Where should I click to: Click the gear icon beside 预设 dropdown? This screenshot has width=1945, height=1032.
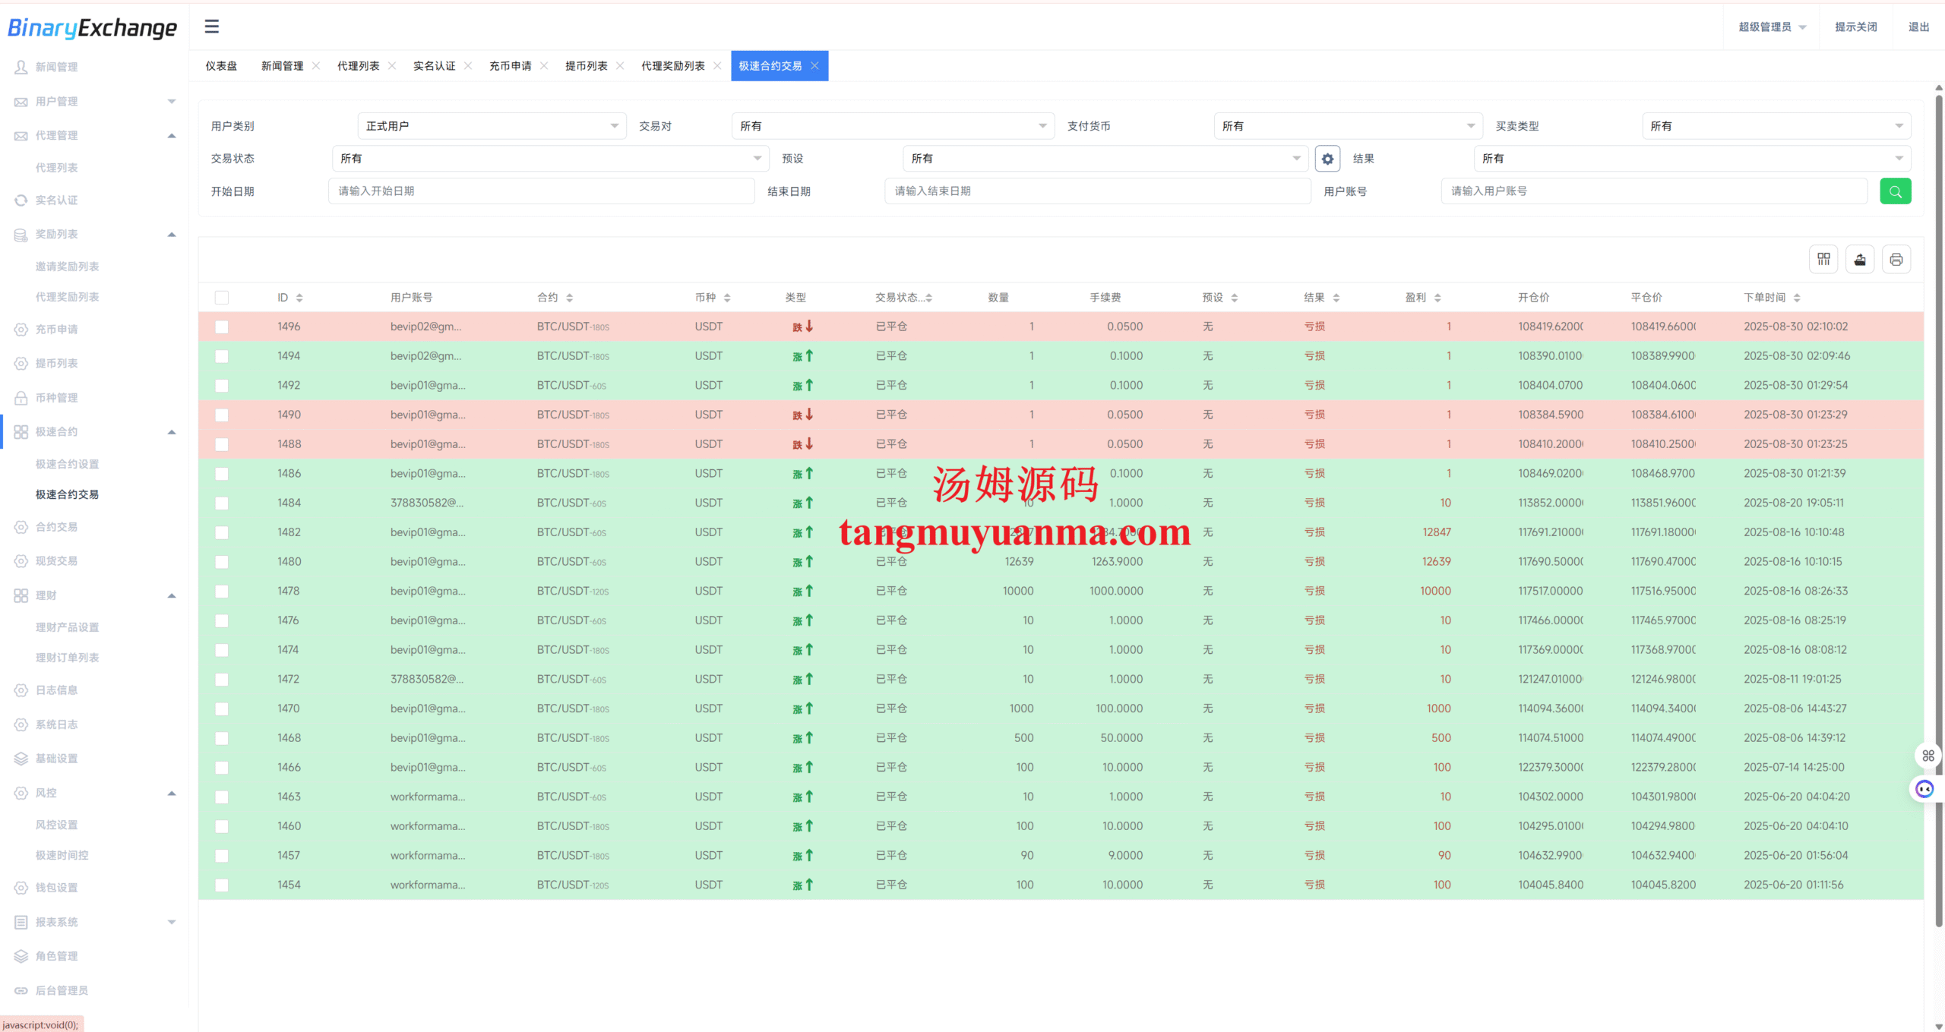pos(1327,159)
